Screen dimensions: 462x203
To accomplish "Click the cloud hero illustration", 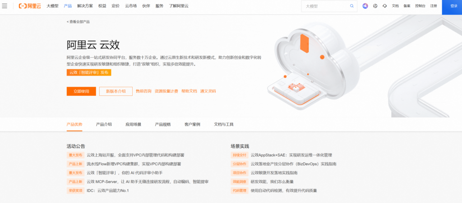I will coord(314,66).
